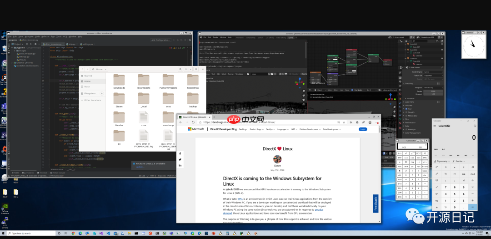Open Blender Render menu

click(216, 37)
